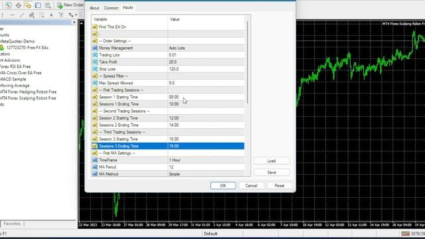
Task: Click the icon beside MA Period
Action: 95,167
